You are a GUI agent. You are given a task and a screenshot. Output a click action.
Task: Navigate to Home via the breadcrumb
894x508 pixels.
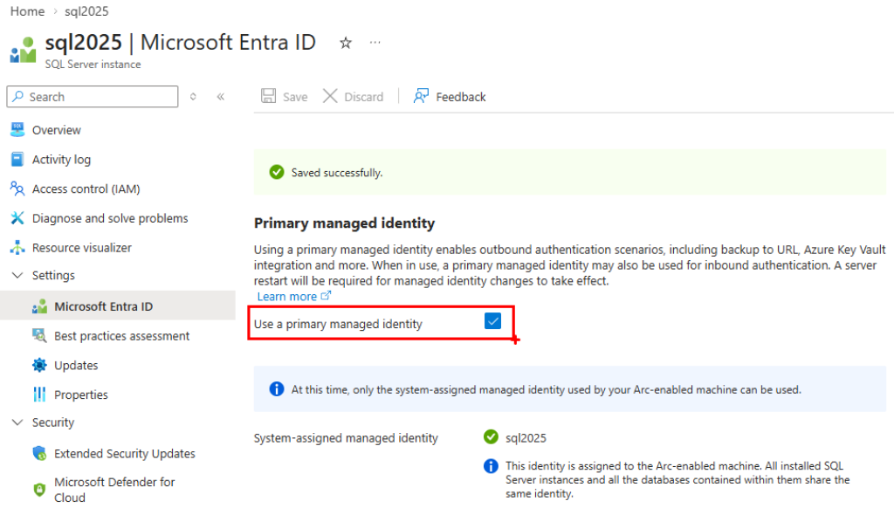(26, 11)
